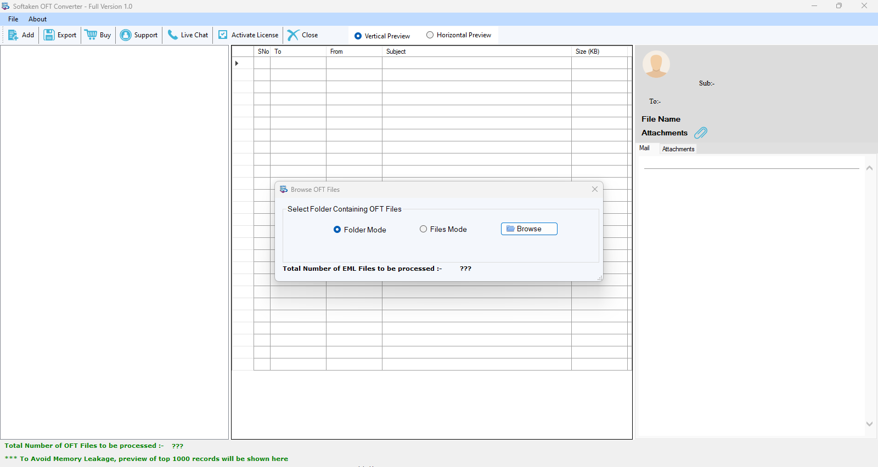
Task: Choose Files Mode option
Action: [x=424, y=229]
